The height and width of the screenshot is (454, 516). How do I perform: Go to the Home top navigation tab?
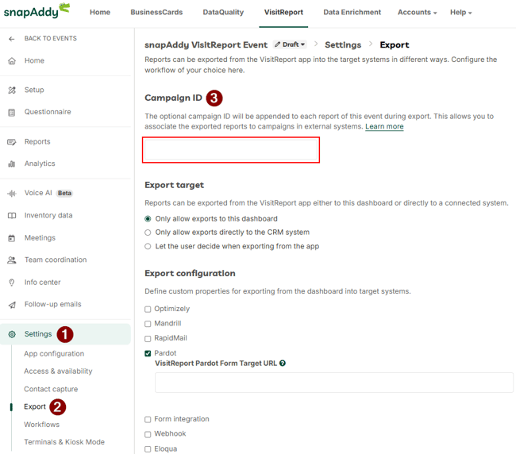tap(100, 13)
